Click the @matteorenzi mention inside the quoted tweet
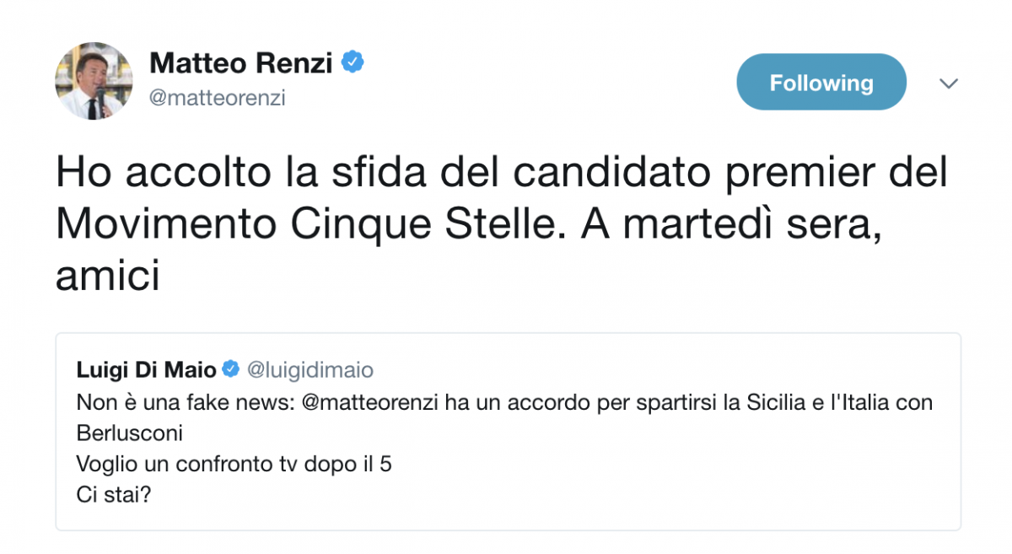 click(369, 402)
